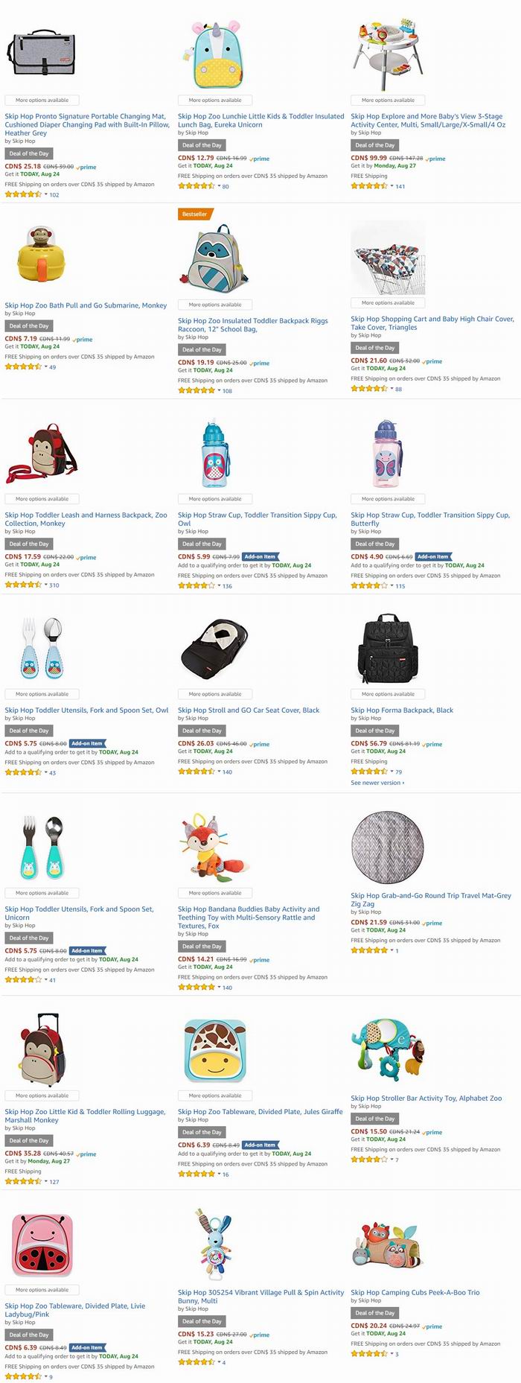Screen dimensions: 521x1383
Task: Click star rating of Stroller Bar Activity Toy
Action: click(369, 1159)
